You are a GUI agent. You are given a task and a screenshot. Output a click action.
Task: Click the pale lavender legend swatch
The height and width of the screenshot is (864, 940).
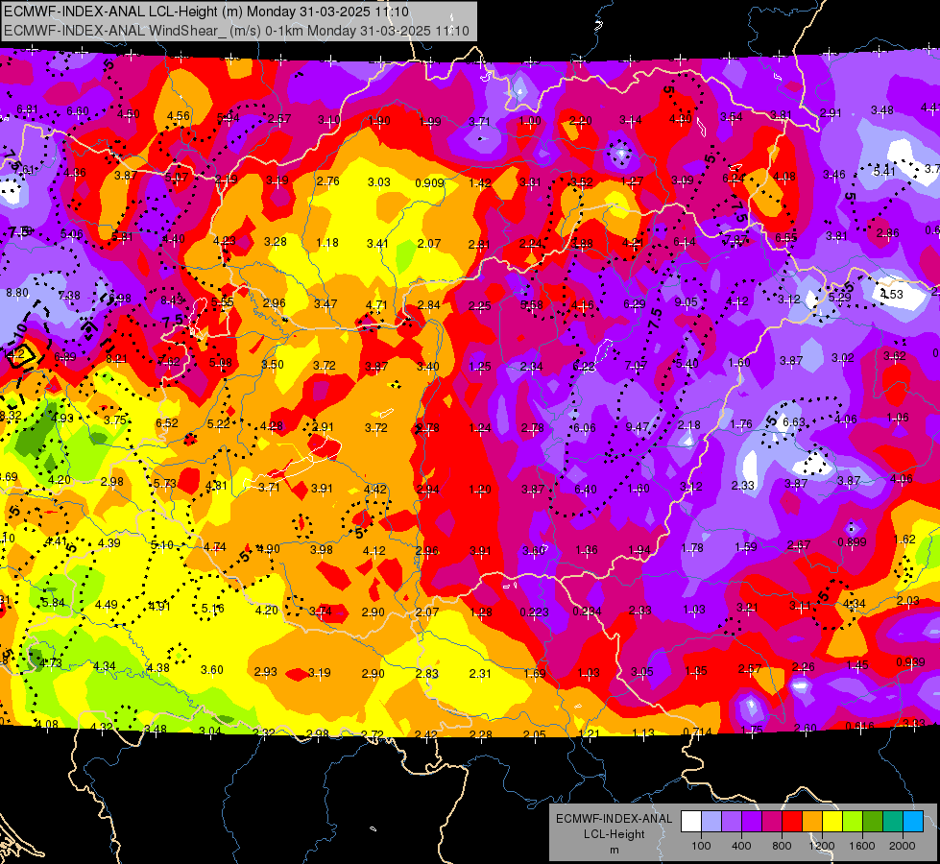(x=711, y=821)
